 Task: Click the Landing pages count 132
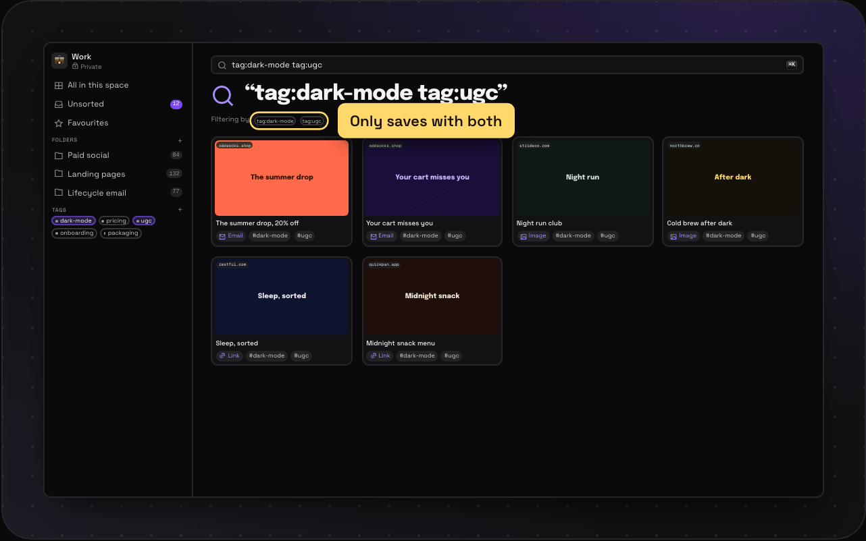pyautogui.click(x=174, y=174)
